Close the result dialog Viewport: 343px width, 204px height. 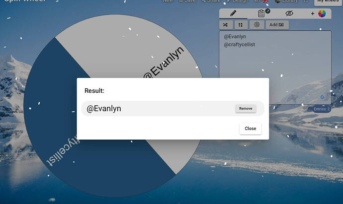[250, 129]
